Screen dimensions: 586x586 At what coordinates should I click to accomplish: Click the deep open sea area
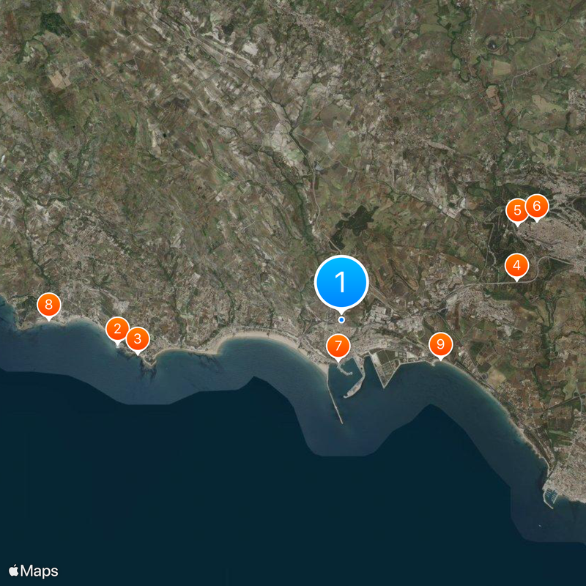pos(224,486)
